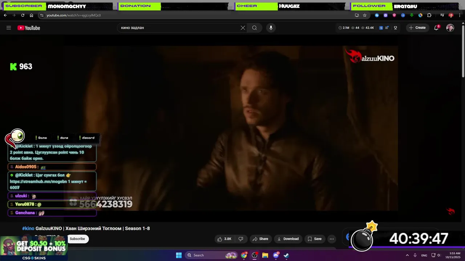This screenshot has width=465, height=261.
Task: Open the more actions three-dot menu
Action: [x=332, y=239]
